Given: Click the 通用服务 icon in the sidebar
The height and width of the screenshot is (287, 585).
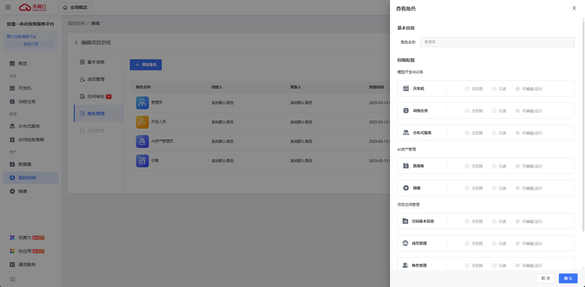Looking at the screenshot, I should click(12, 265).
